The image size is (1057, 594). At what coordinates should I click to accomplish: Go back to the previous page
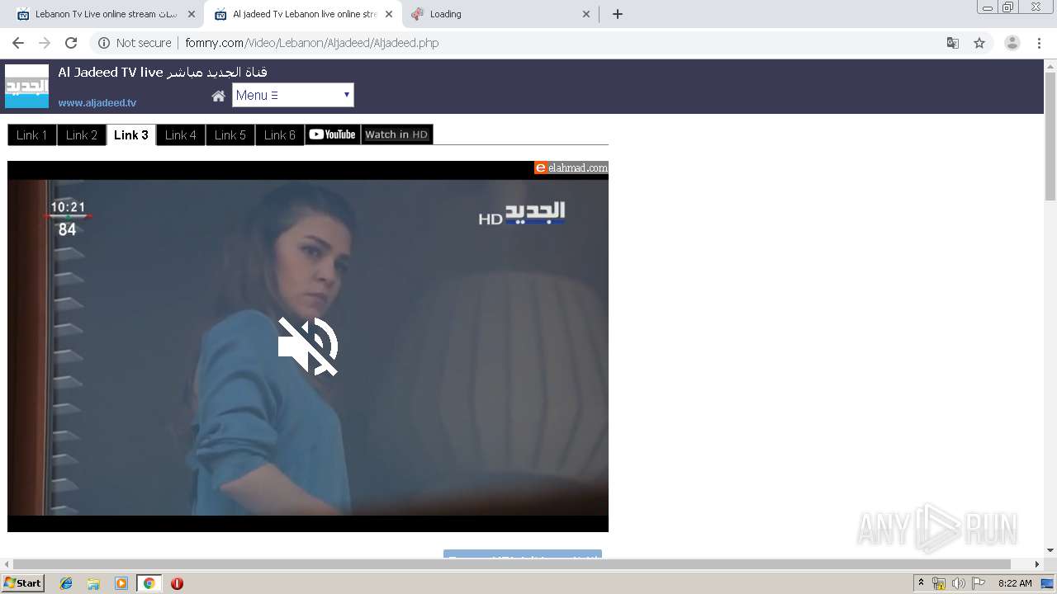tap(18, 43)
